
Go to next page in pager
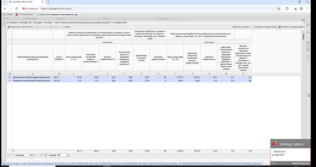pyautogui.click(x=37, y=155)
